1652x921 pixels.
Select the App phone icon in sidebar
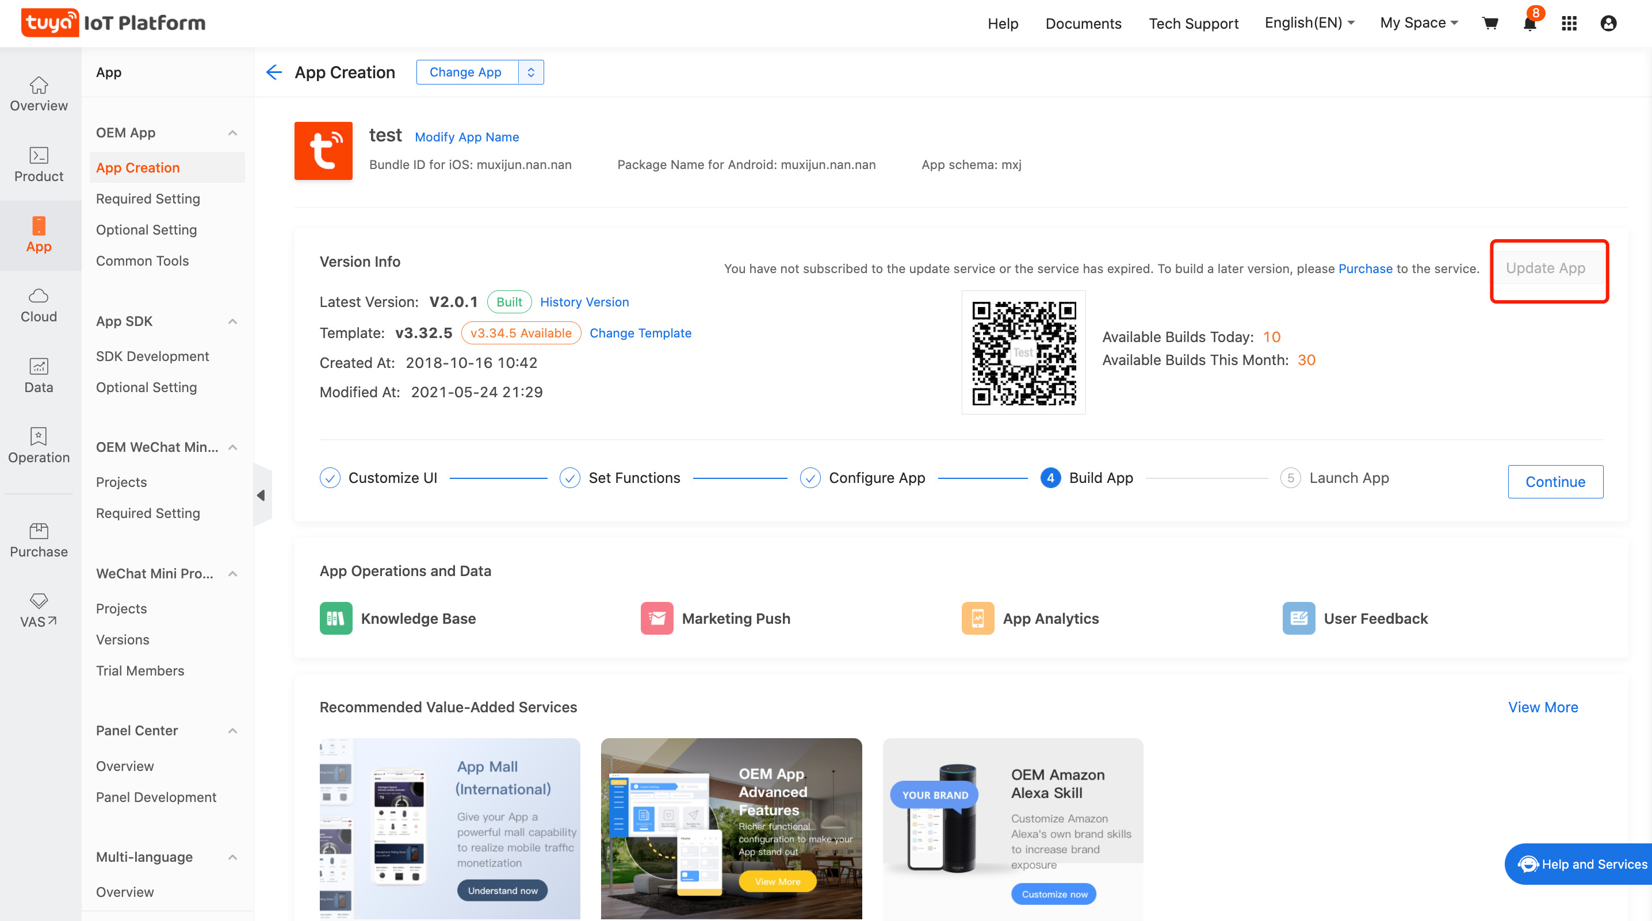click(39, 225)
